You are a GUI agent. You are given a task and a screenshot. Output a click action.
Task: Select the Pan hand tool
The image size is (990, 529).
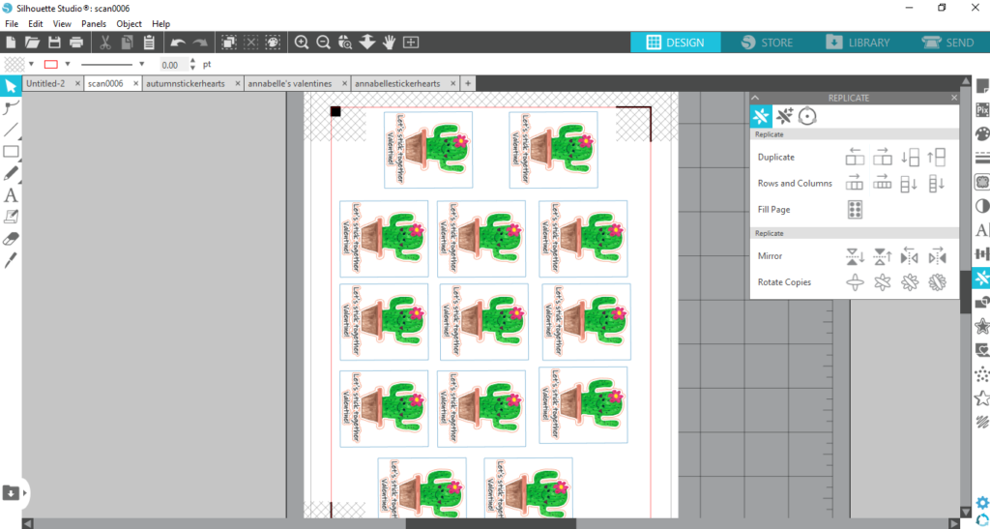click(x=389, y=43)
